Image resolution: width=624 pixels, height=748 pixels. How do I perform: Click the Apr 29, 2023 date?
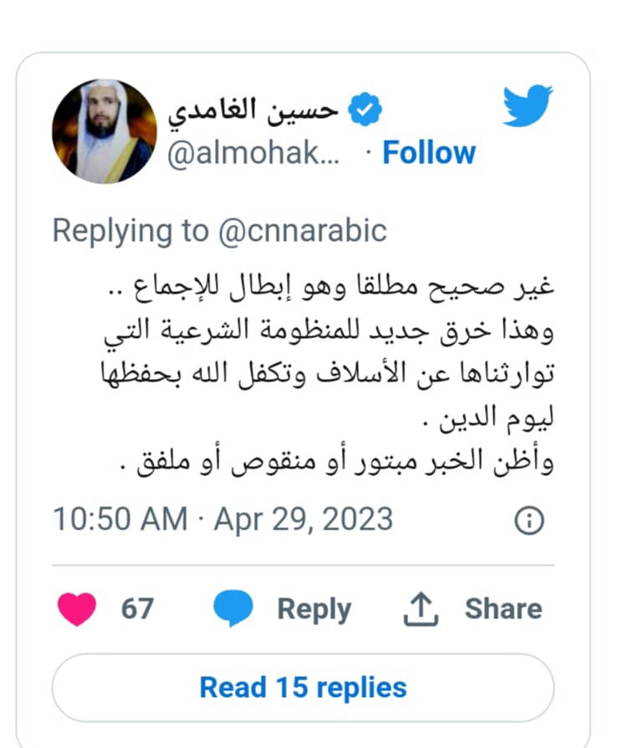pos(304,520)
